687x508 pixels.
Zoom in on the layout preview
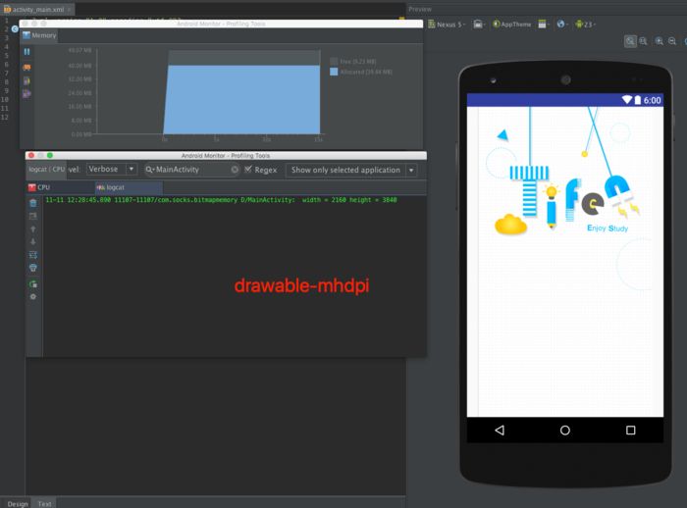click(659, 41)
